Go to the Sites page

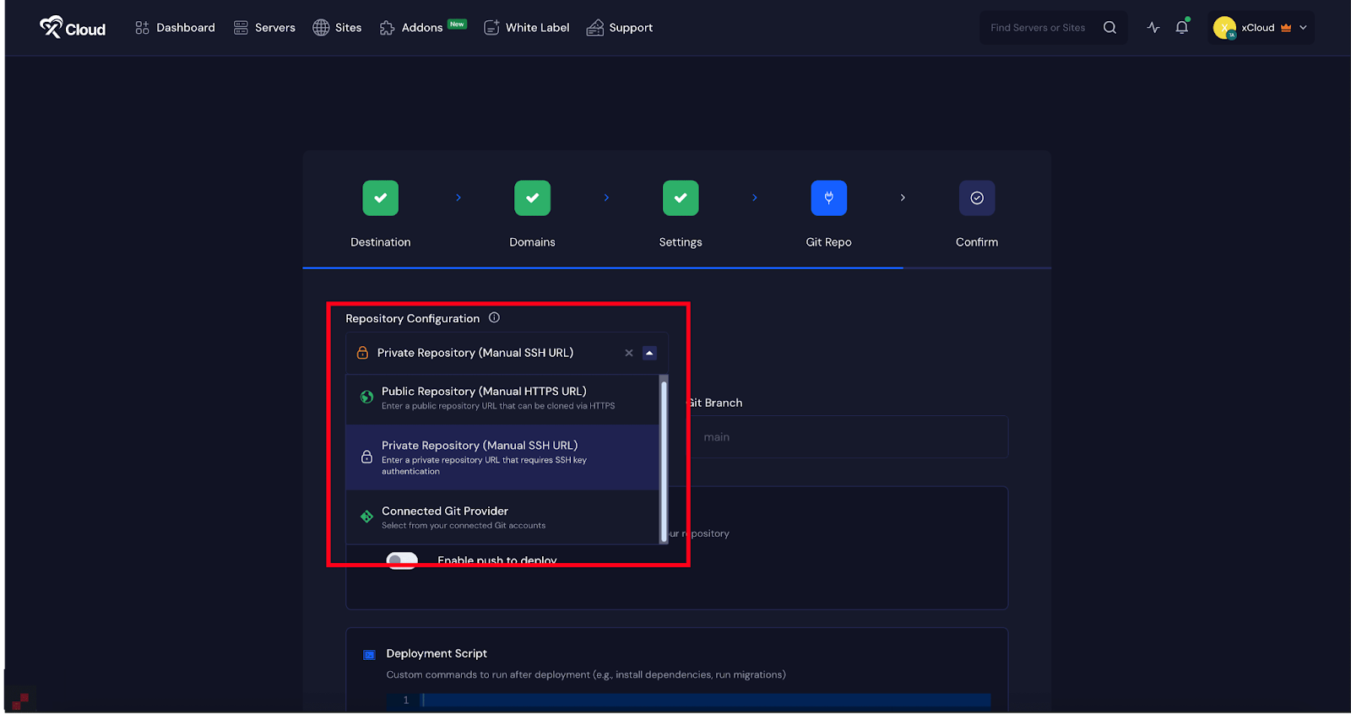(x=337, y=28)
